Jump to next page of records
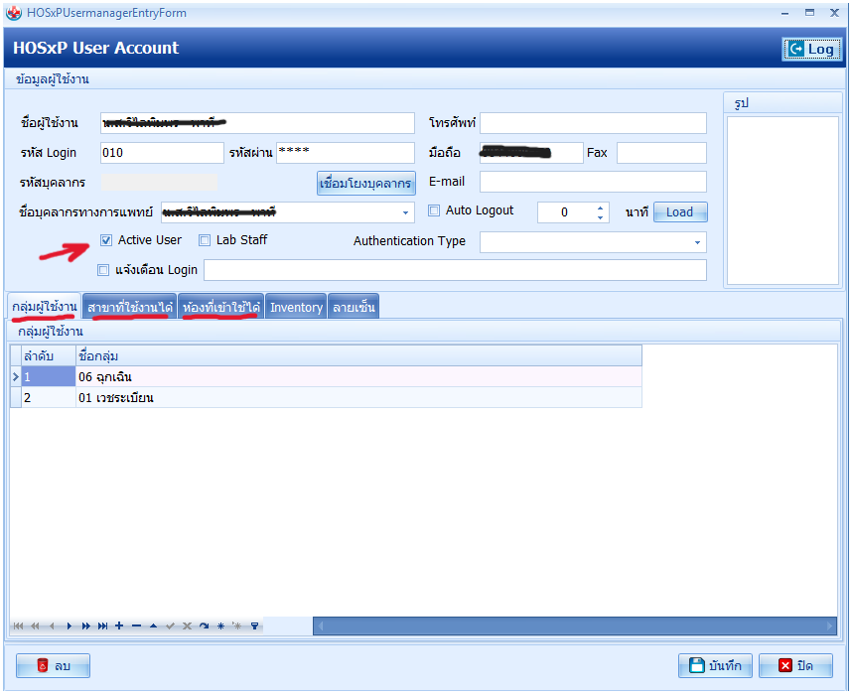852x694 pixels. click(85, 626)
